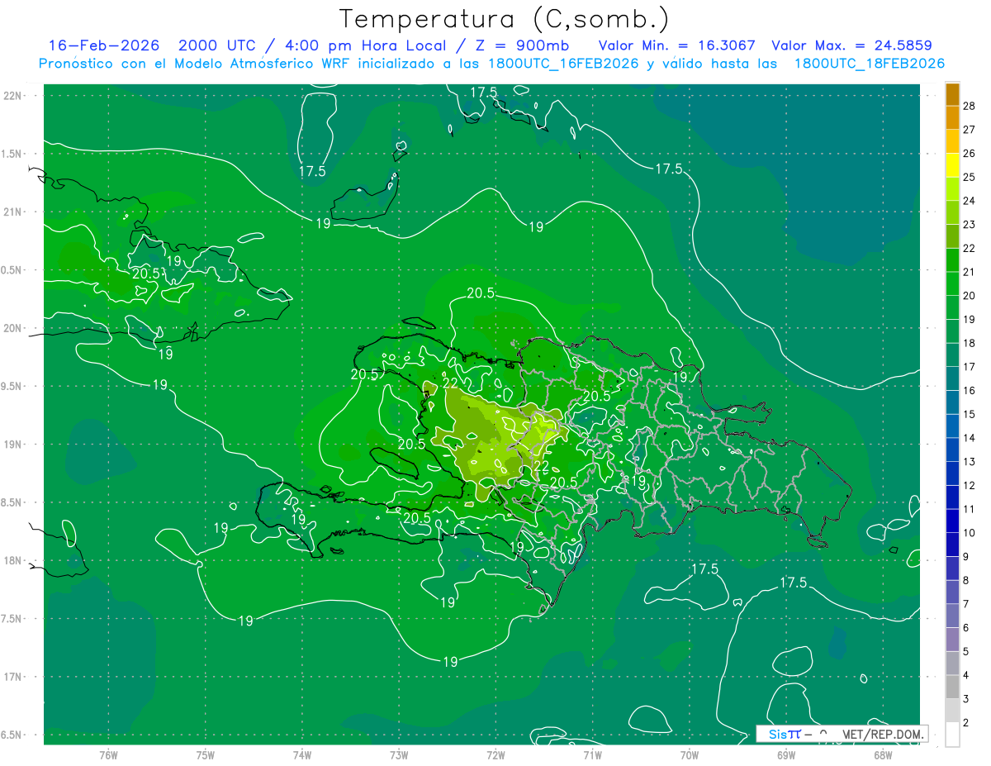
Task: Click the "72W" longitude axis label
Action: point(495,755)
